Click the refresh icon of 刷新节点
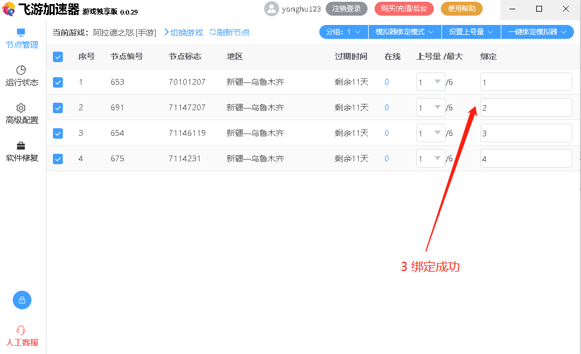 pyautogui.click(x=213, y=32)
